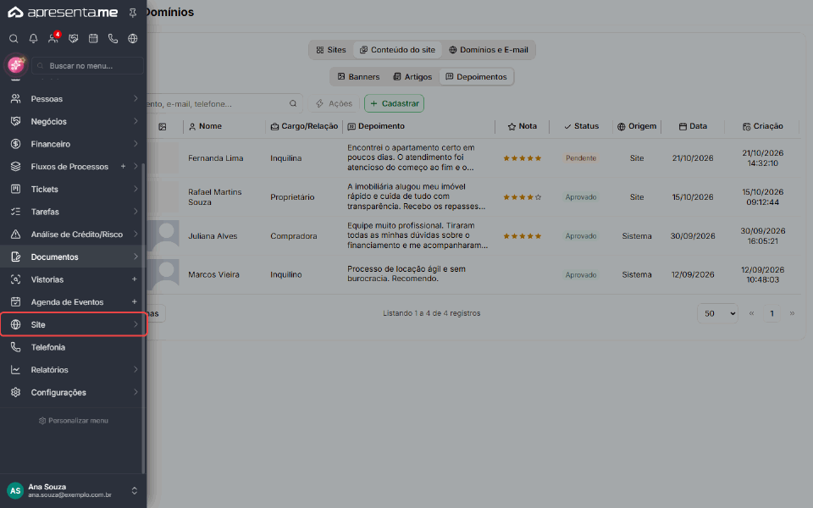
Task: Click Personalizar menu link
Action: 73,421
